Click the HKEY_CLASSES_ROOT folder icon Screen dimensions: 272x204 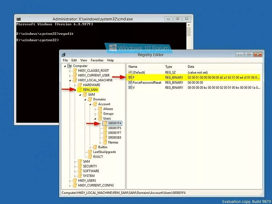coord(75,71)
